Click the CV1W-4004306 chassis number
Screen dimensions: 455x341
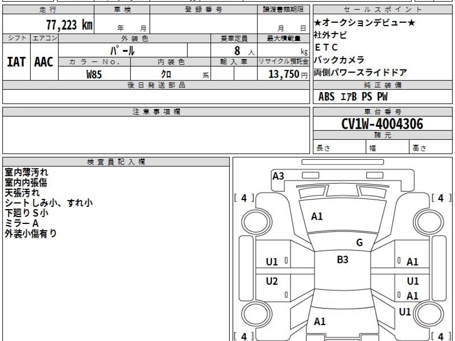click(382, 124)
